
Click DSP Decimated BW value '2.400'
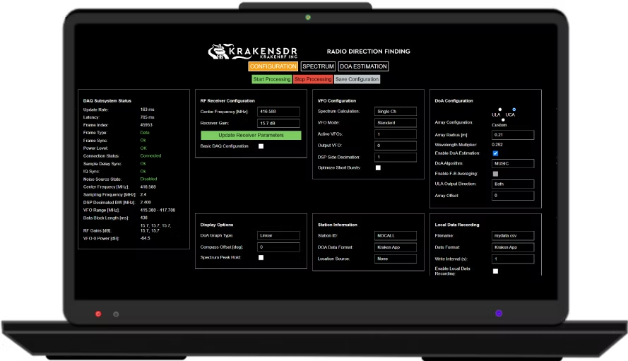[146, 202]
